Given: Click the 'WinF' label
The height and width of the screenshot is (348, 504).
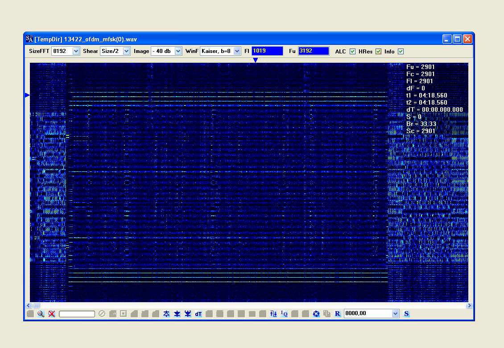Looking at the screenshot, I should [x=192, y=51].
